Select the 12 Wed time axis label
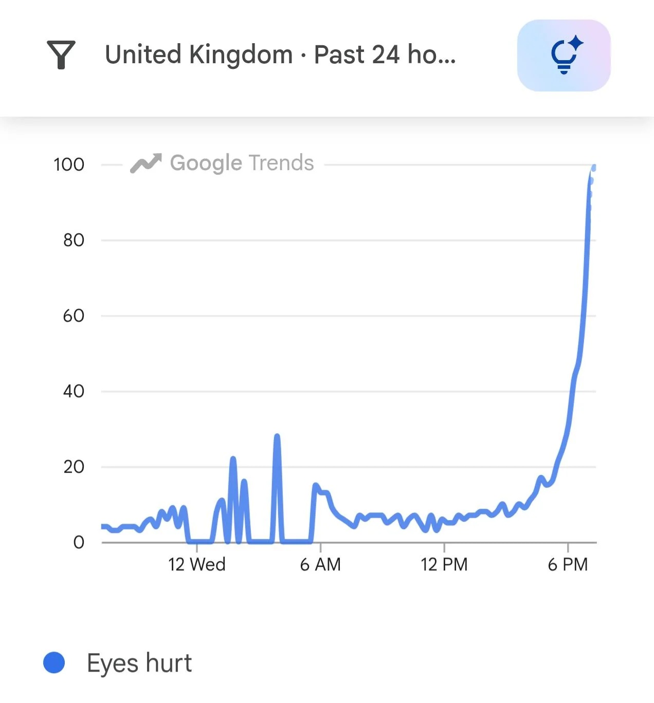Image resolution: width=654 pixels, height=703 pixels. pos(197,564)
